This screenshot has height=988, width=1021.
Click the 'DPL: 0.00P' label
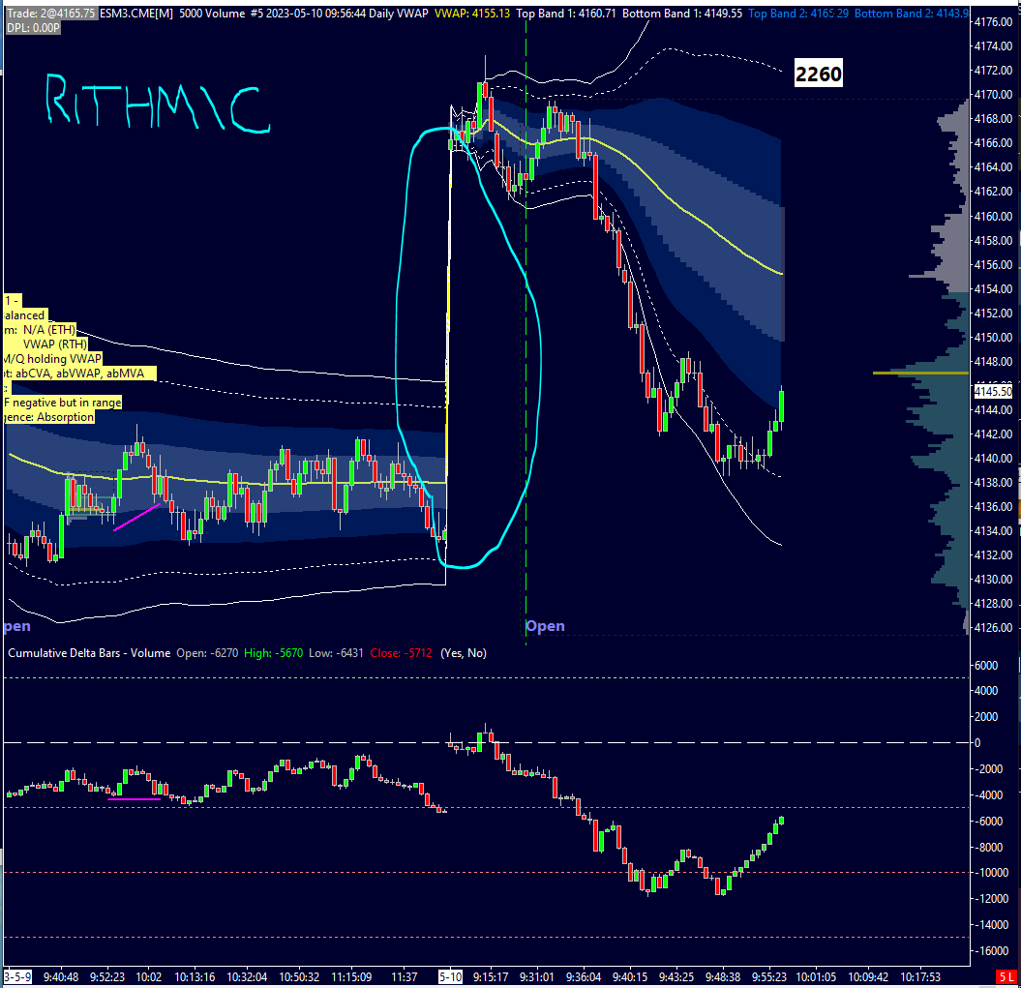tap(33, 27)
